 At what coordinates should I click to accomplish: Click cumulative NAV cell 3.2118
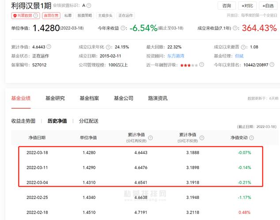coord(193,213)
